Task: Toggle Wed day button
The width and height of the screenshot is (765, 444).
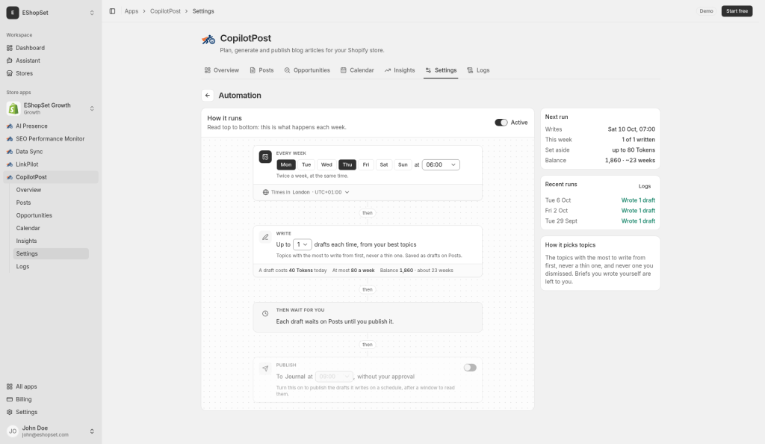Action: point(326,165)
